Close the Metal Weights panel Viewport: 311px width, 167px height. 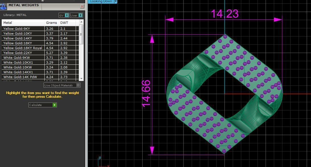82,7
